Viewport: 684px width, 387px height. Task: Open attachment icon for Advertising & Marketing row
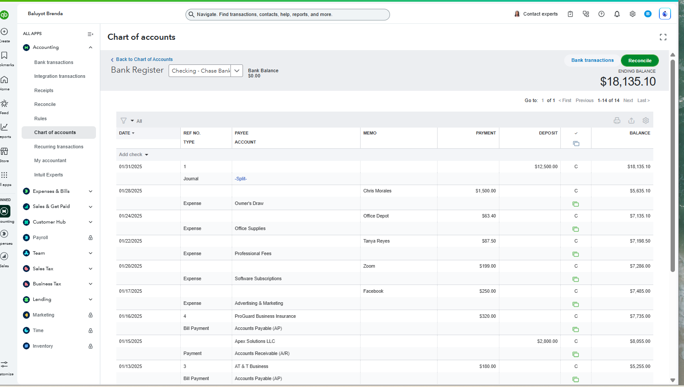coord(575,304)
